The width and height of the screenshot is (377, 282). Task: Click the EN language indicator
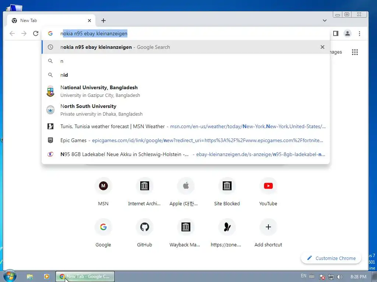pos(303,276)
